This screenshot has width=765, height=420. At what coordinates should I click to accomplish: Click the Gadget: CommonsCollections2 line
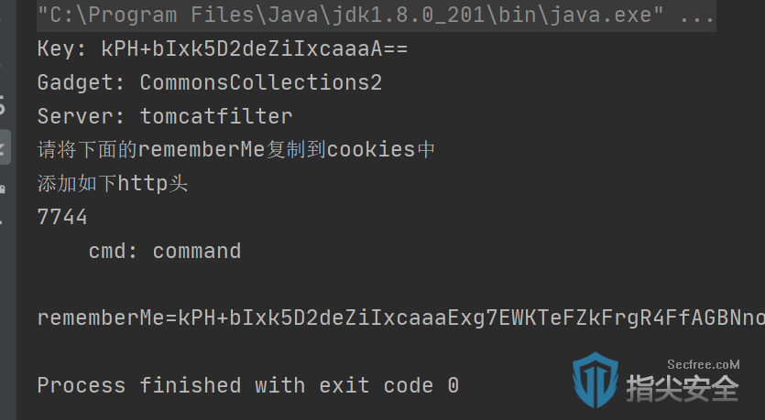(210, 82)
